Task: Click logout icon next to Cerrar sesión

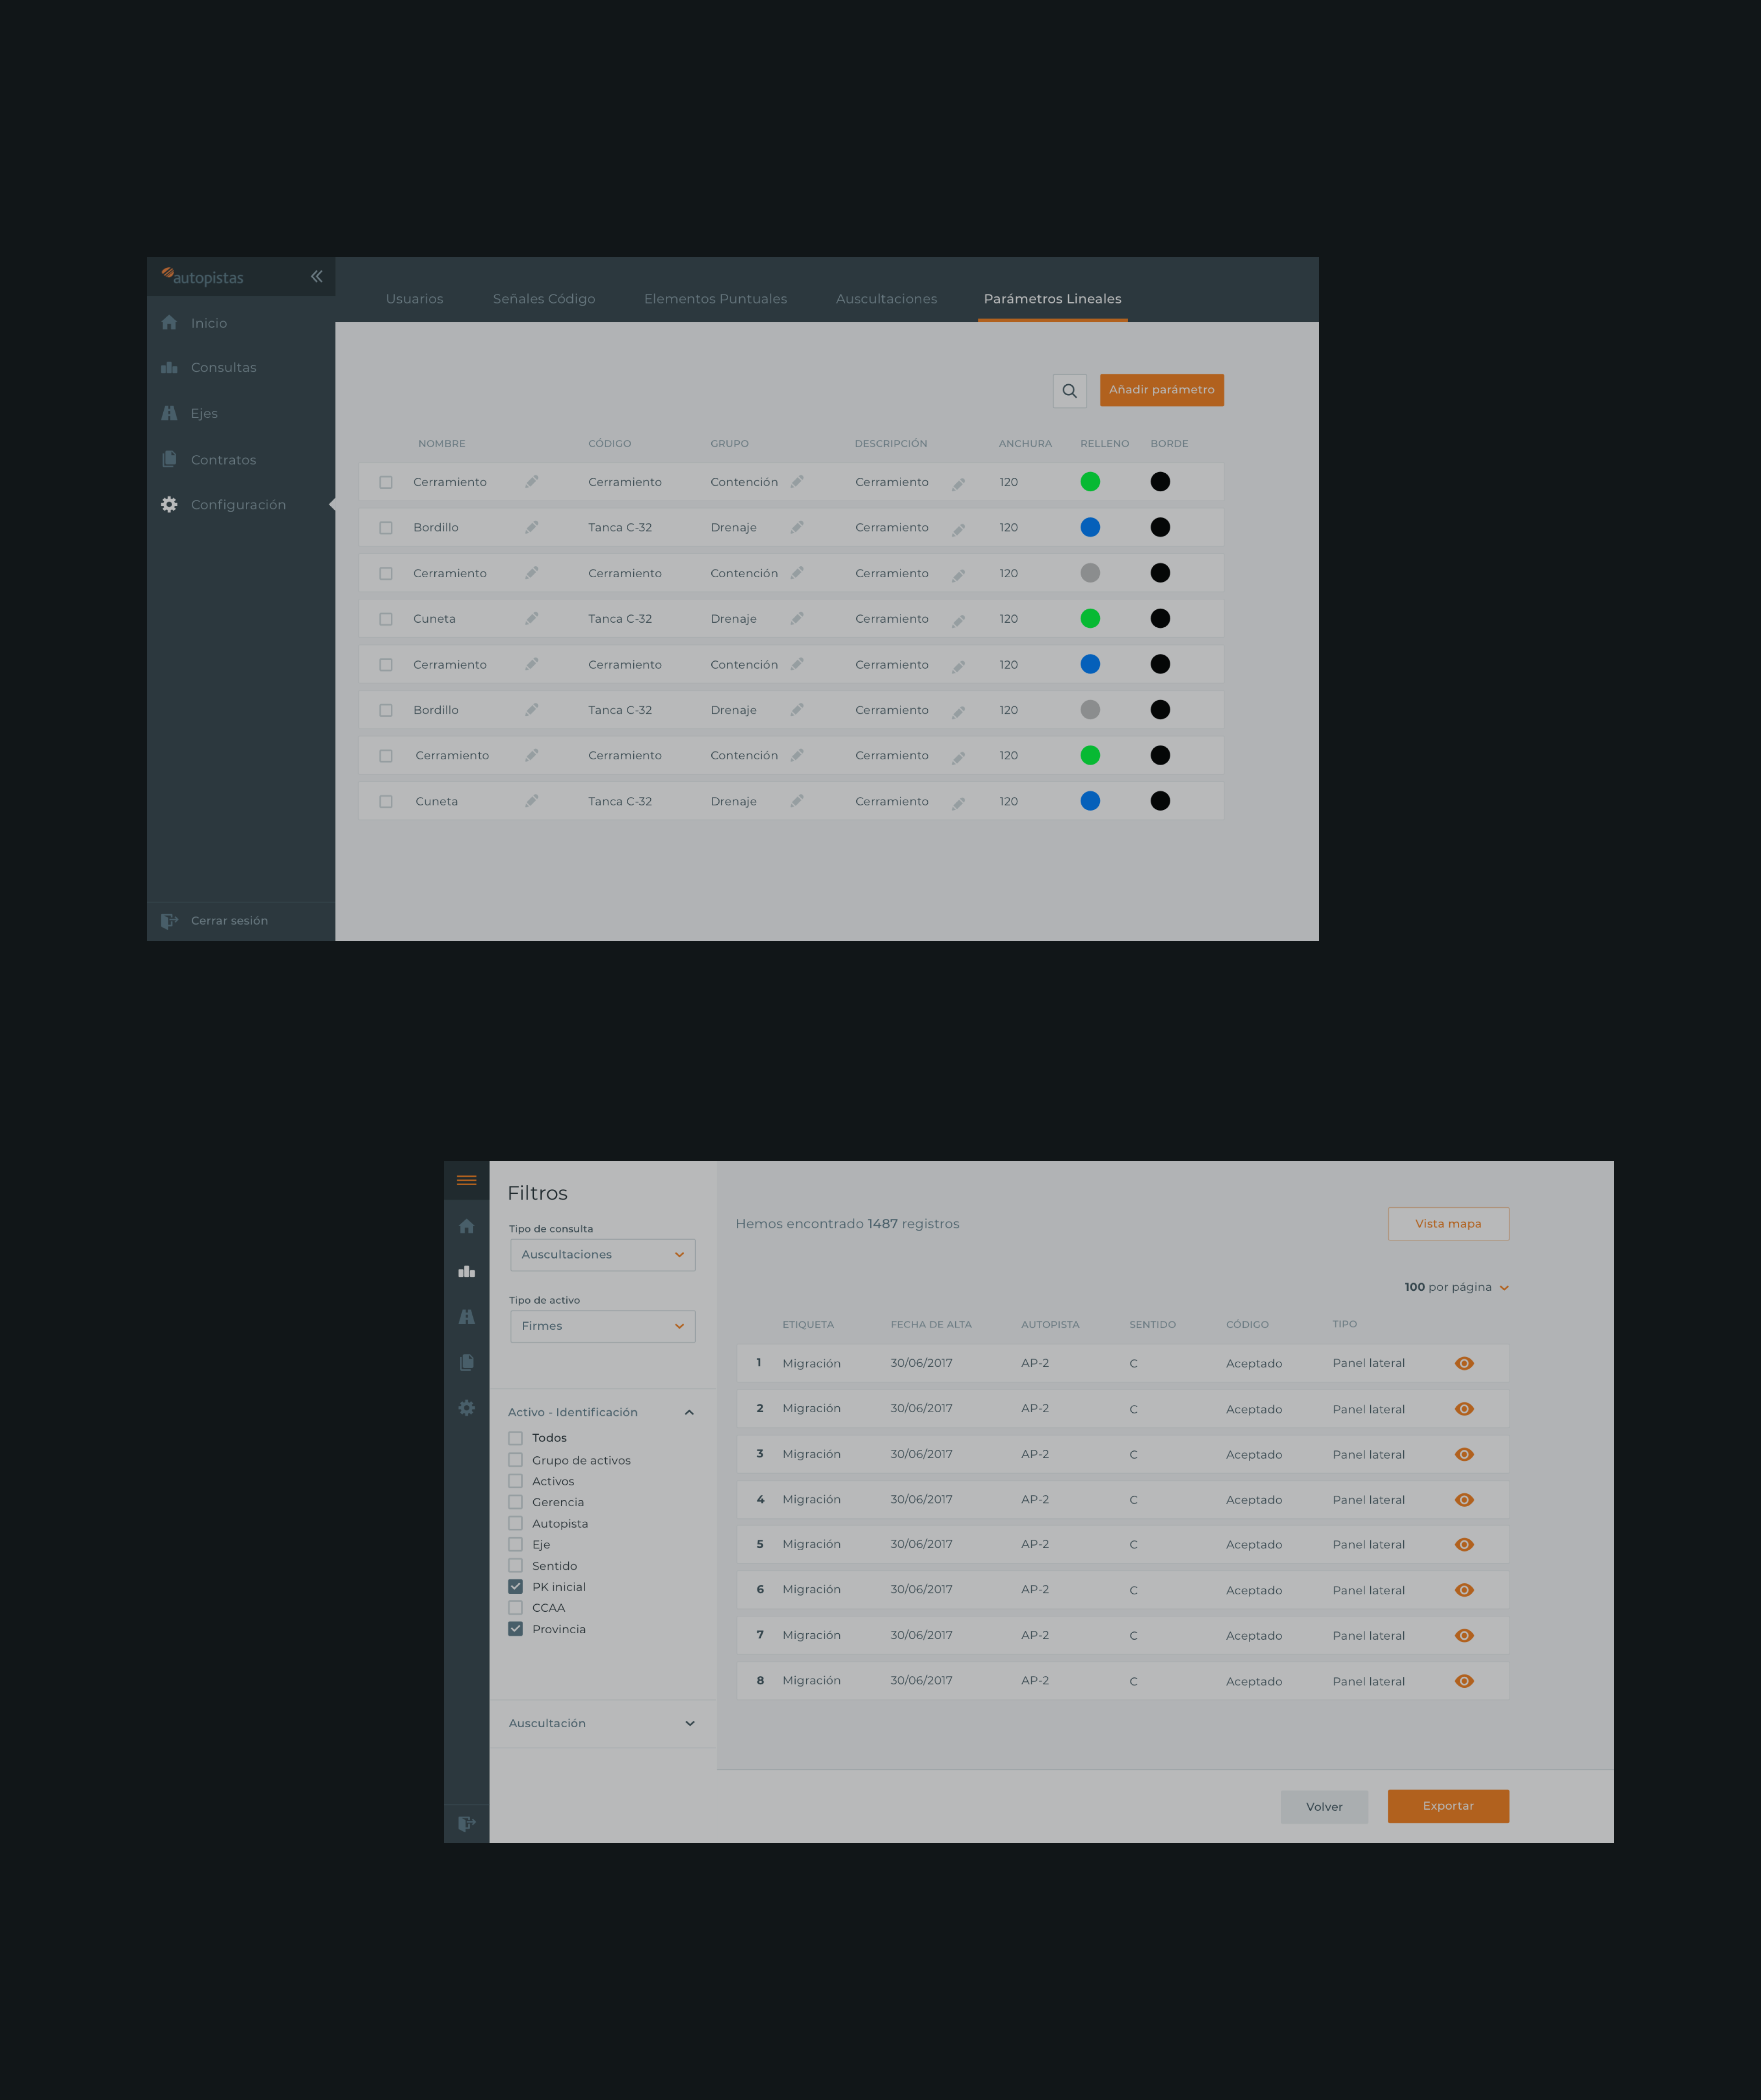Action: coord(170,921)
